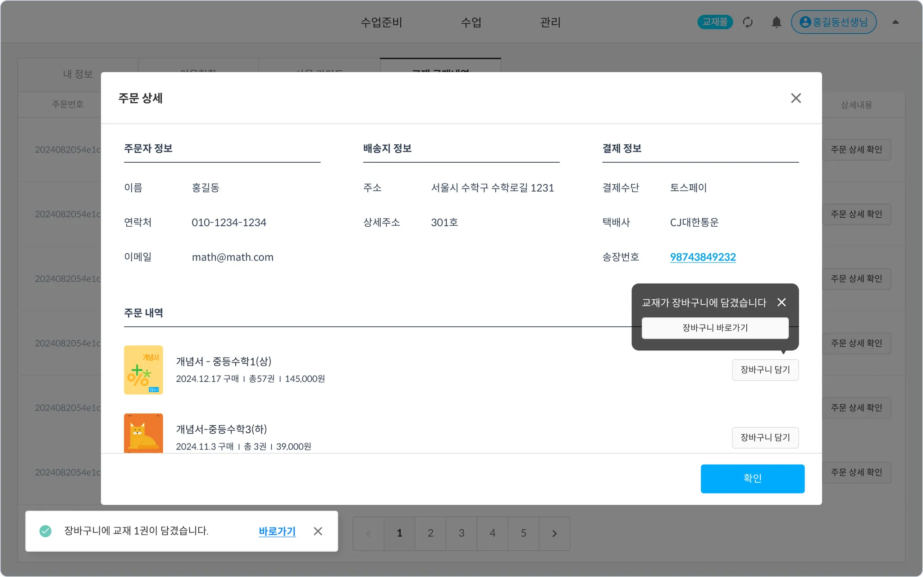923x577 pixels.
Task: Open the 관리 menu
Action: [550, 22]
